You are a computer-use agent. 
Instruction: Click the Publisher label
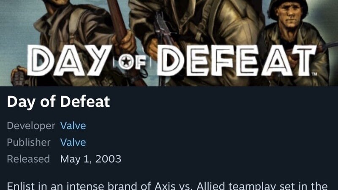tap(29, 142)
